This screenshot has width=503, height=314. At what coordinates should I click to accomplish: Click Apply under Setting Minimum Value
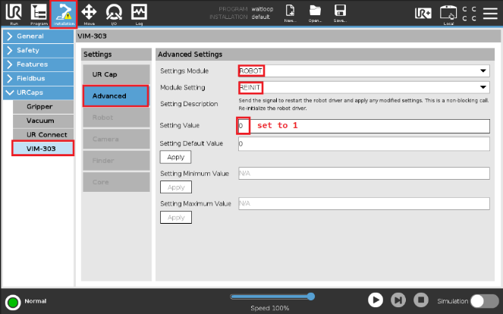(176, 187)
